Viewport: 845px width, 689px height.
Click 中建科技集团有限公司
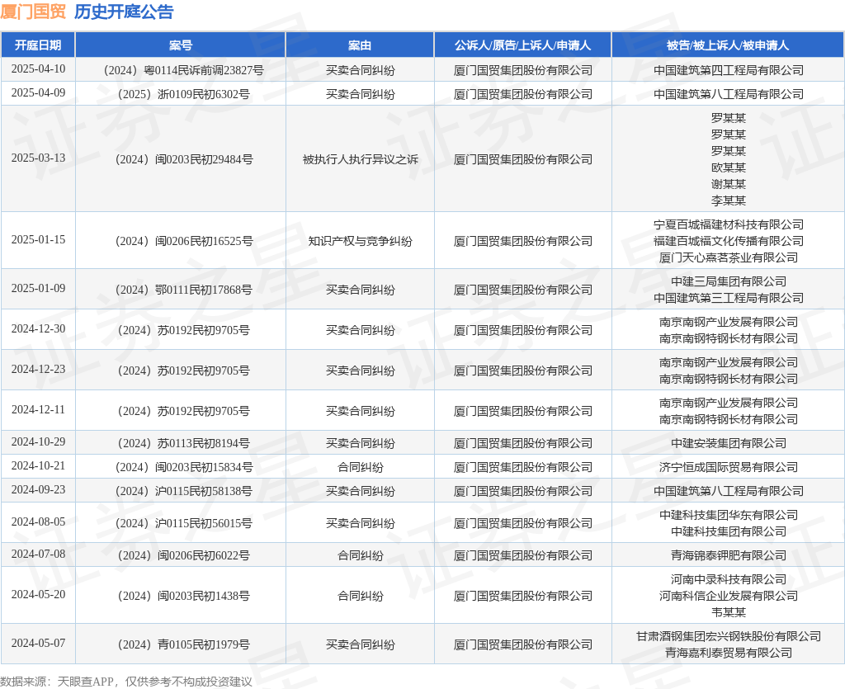[729, 531]
